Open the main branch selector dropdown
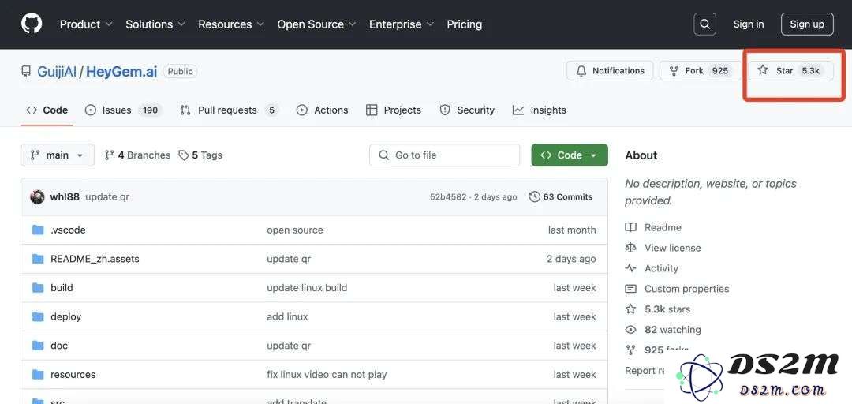The height and width of the screenshot is (404, 852). [x=58, y=155]
